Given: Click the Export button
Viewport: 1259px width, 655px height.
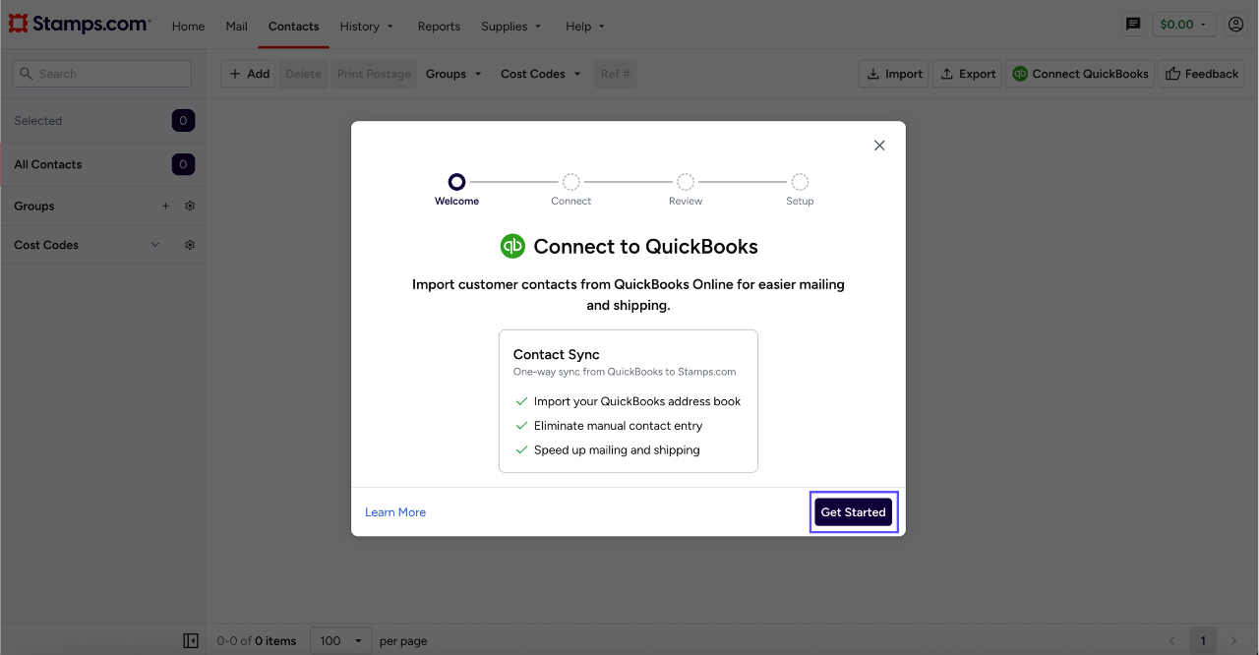Looking at the screenshot, I should click(x=967, y=74).
